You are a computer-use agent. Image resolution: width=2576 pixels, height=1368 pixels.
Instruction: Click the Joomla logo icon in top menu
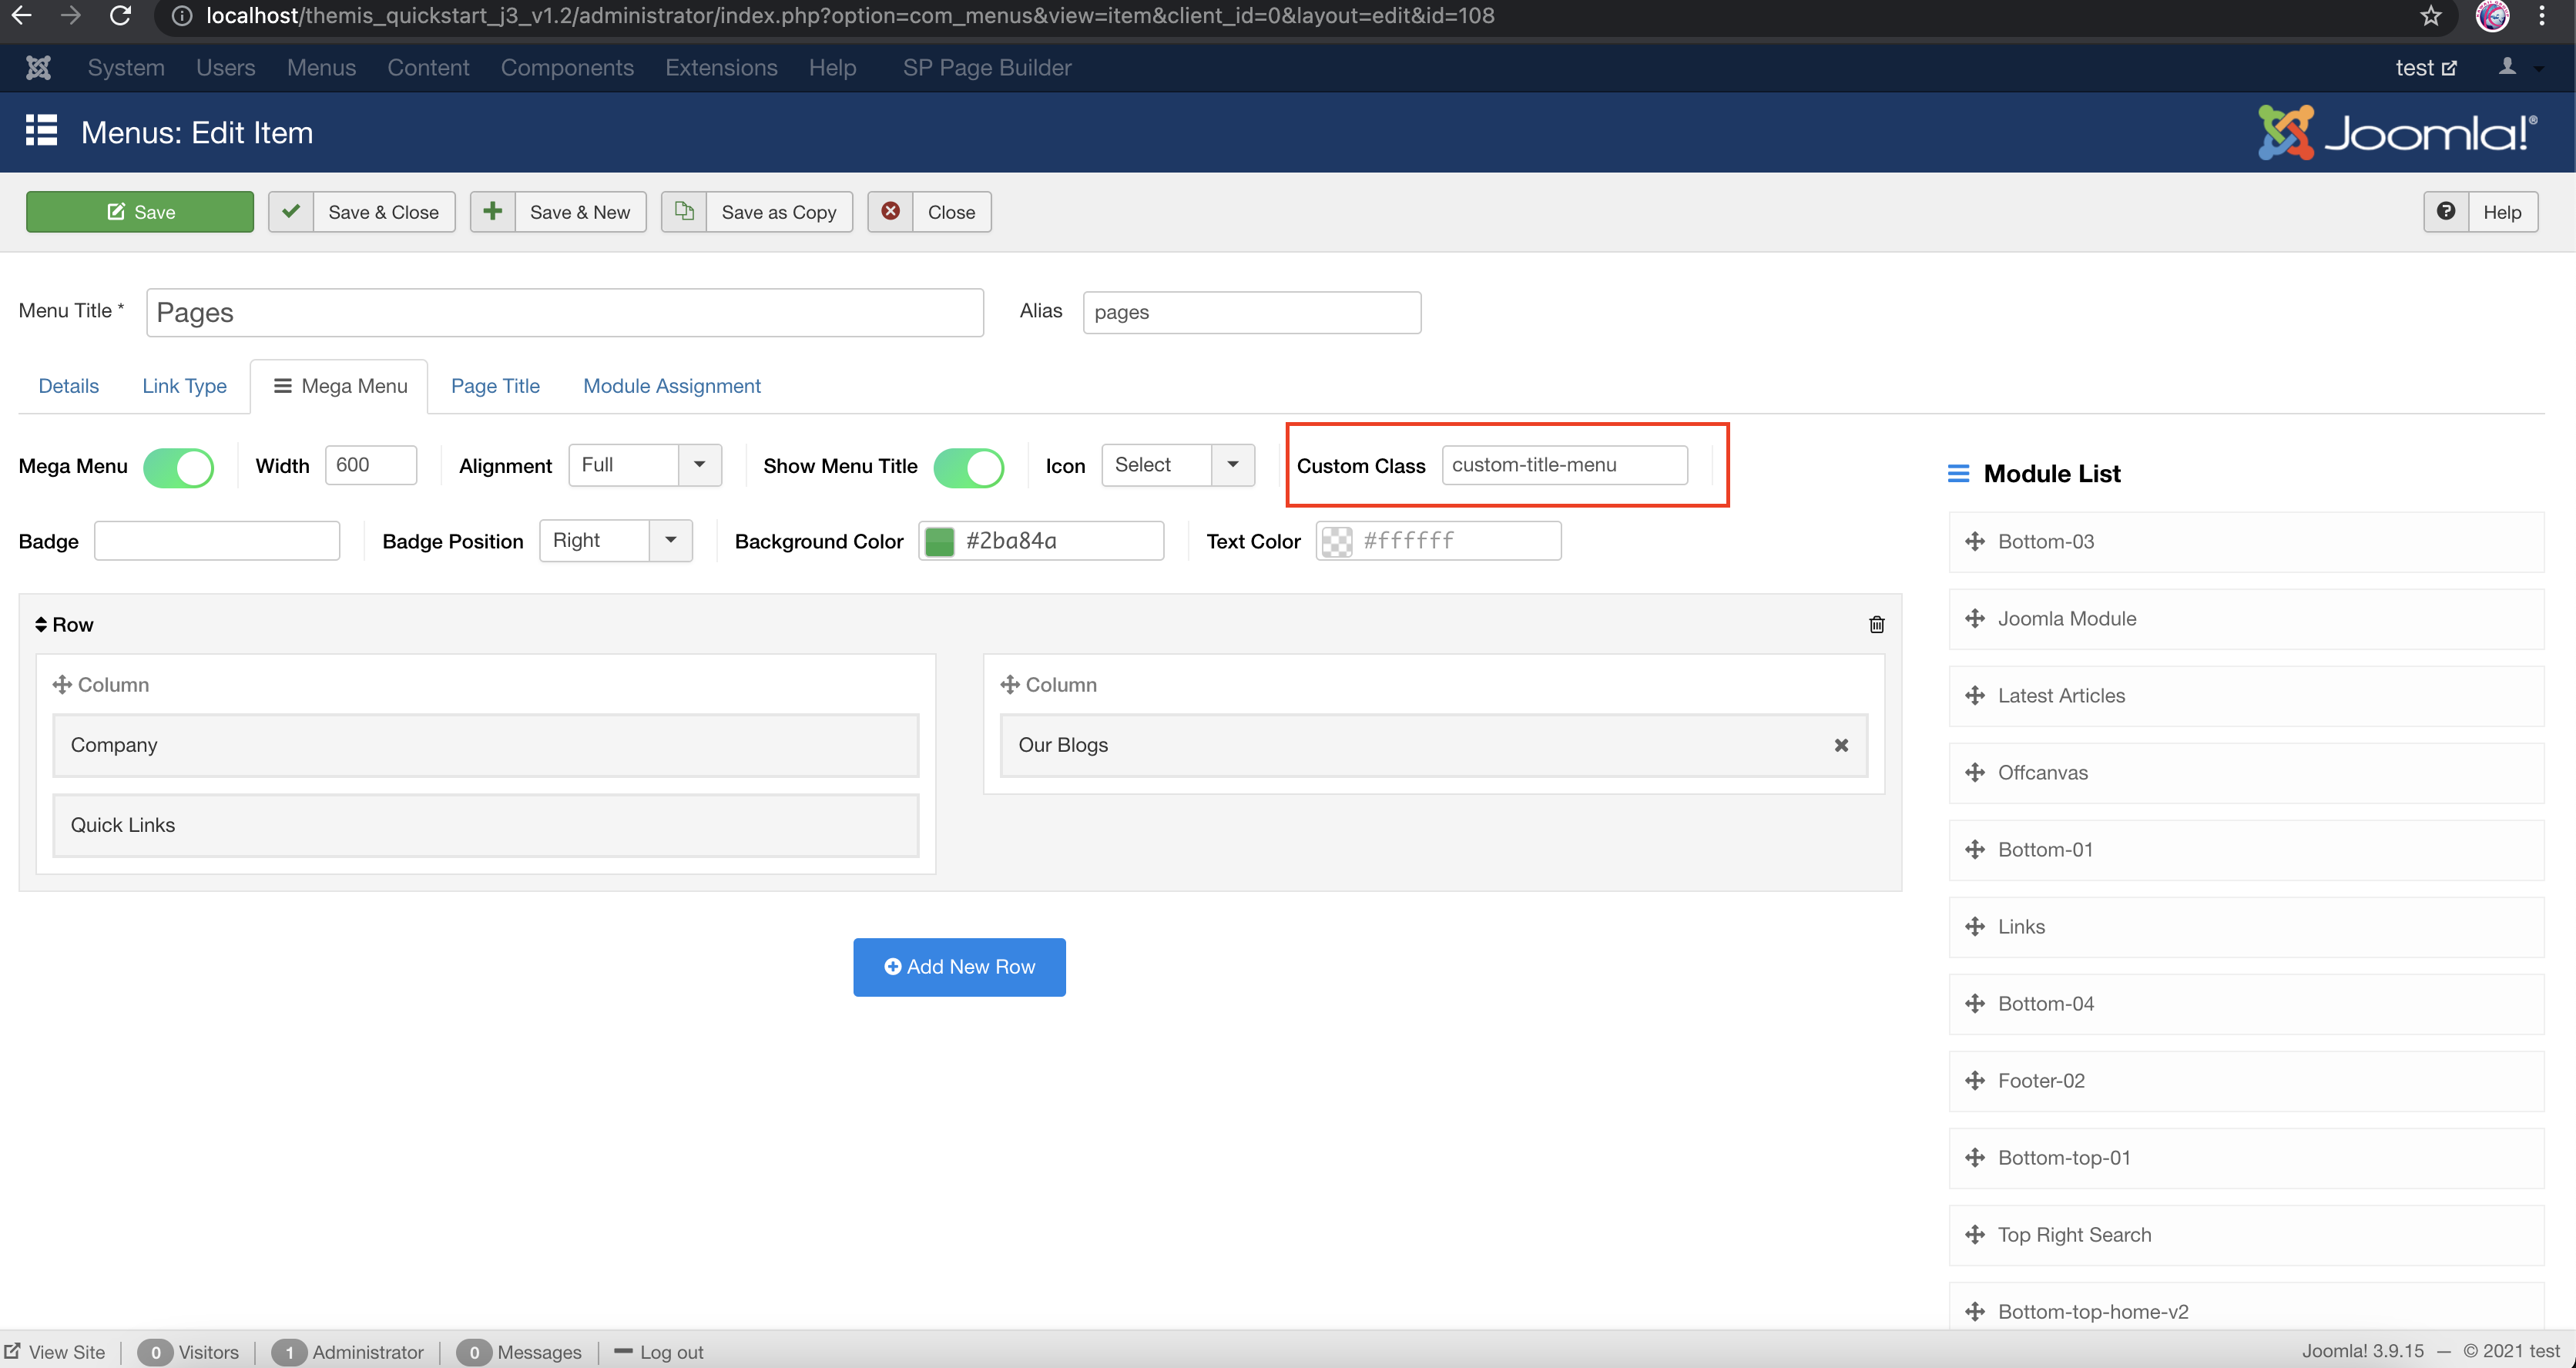point(38,67)
